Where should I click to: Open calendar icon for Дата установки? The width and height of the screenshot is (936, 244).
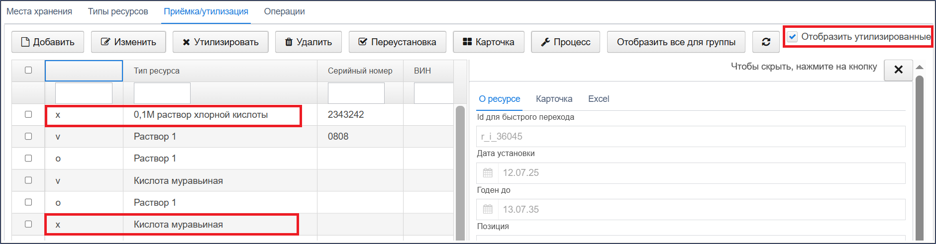click(x=488, y=172)
